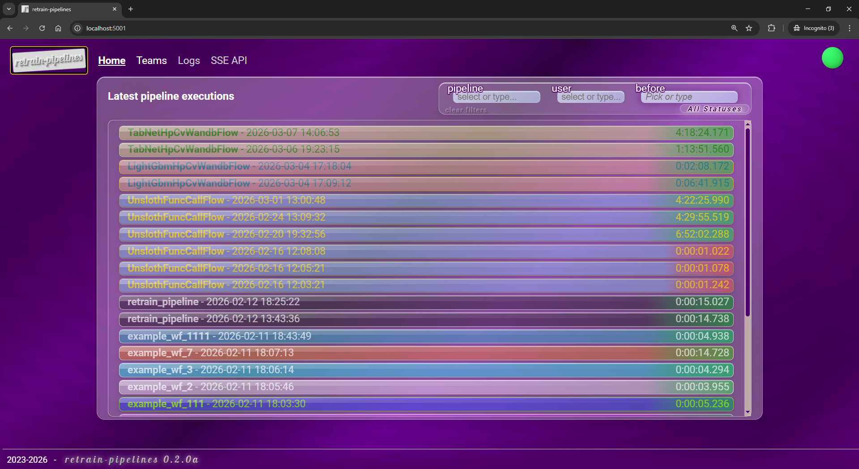Open the Incognito profile indicator
Screen dimensions: 859x469
814,28
